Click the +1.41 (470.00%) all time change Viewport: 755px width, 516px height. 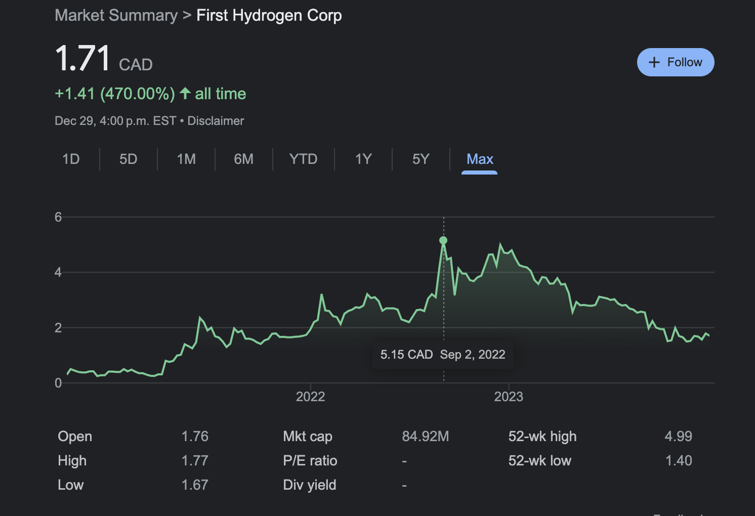pyautogui.click(x=150, y=94)
